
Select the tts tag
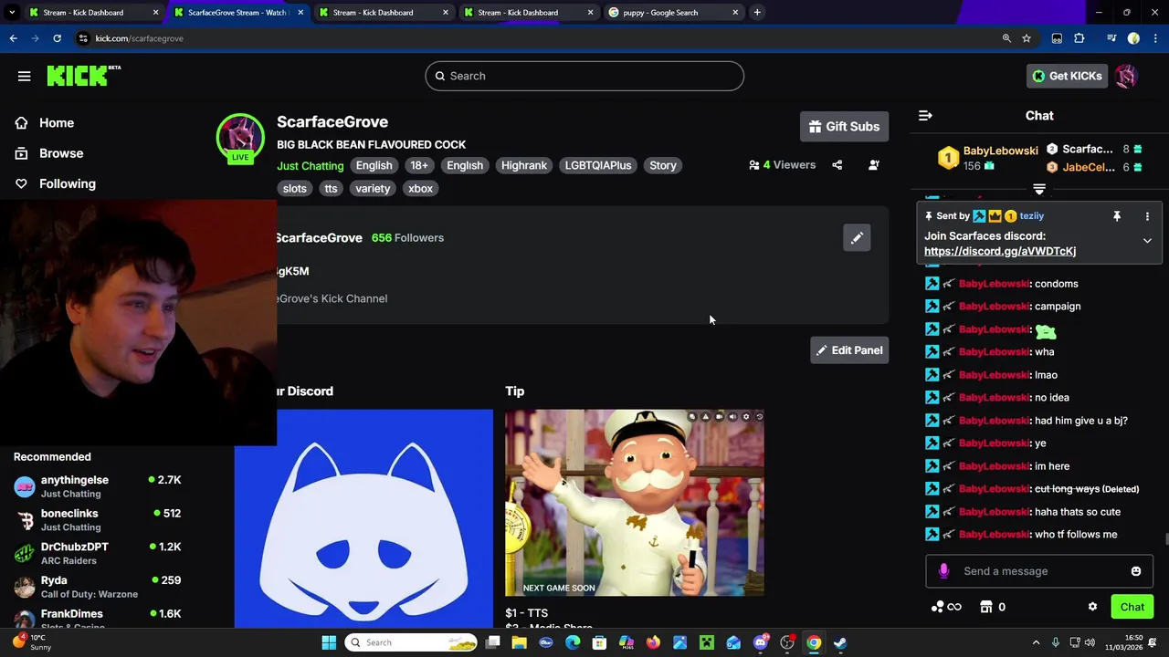[331, 188]
